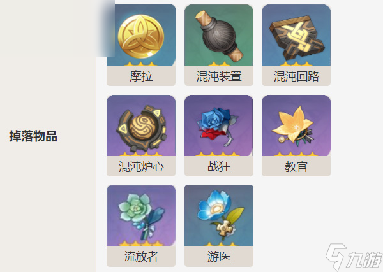
Task: Open the 混沌装置 name label
Action: [x=219, y=76]
